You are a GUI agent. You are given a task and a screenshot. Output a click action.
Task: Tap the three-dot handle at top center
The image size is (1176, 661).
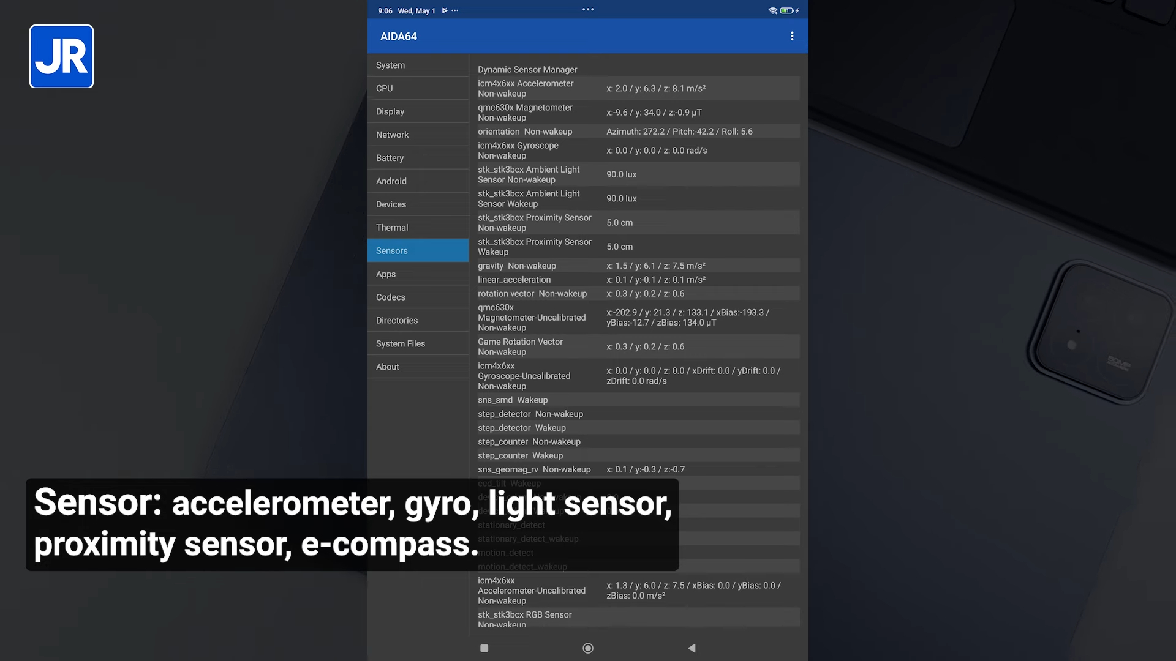click(x=588, y=9)
